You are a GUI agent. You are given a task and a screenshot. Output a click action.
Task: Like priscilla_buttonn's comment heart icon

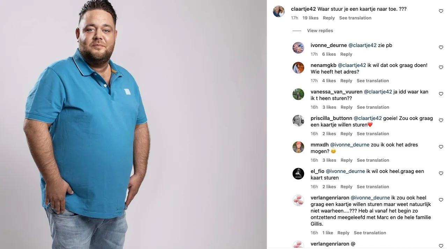click(441, 120)
